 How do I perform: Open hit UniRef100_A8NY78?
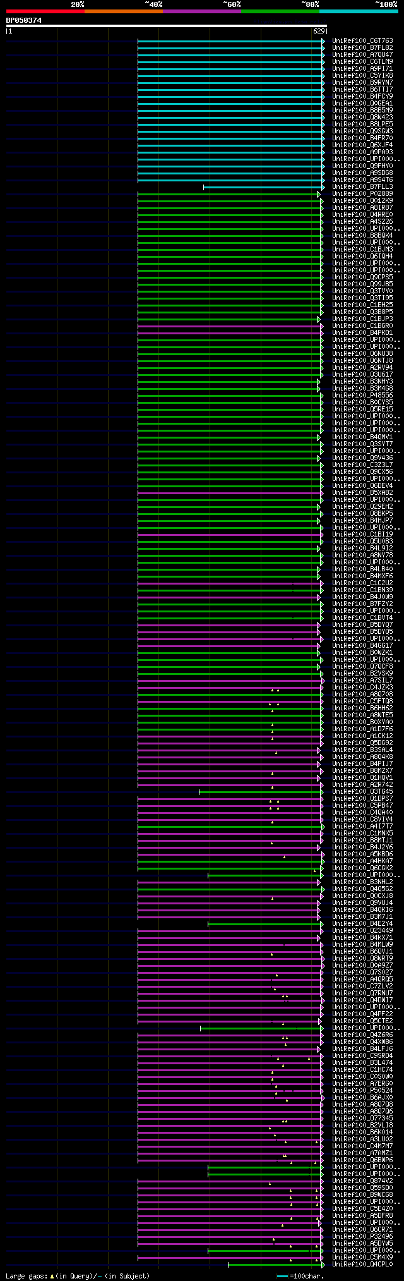pos(362,556)
